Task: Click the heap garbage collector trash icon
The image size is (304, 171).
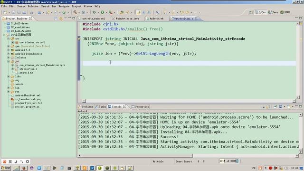Action: (x=237, y=161)
